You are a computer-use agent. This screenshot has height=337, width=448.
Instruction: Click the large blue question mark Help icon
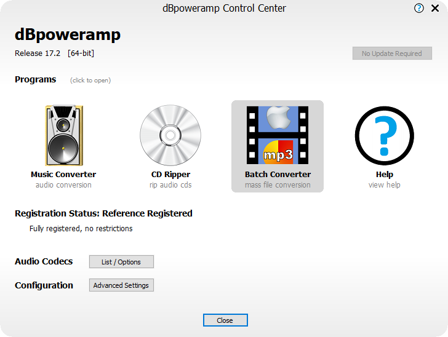coord(384,135)
